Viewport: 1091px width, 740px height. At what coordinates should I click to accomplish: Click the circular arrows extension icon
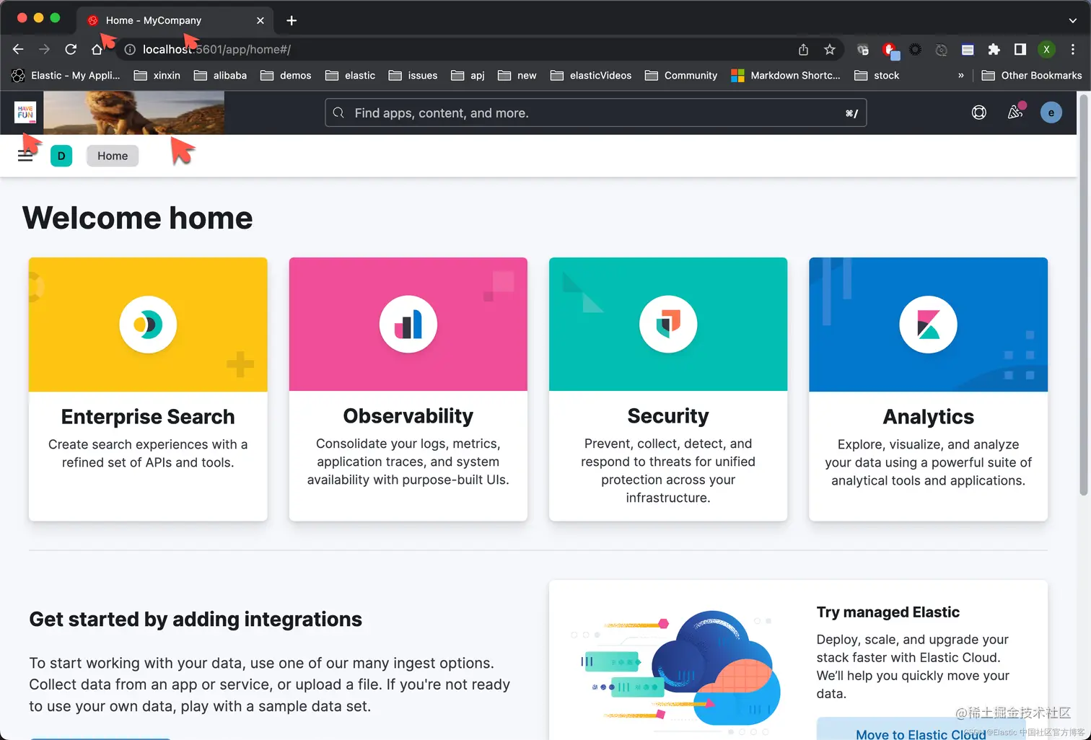[x=941, y=50]
